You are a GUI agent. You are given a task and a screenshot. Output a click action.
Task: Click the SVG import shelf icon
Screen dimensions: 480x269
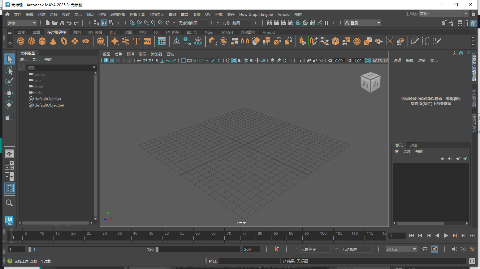pos(147,41)
